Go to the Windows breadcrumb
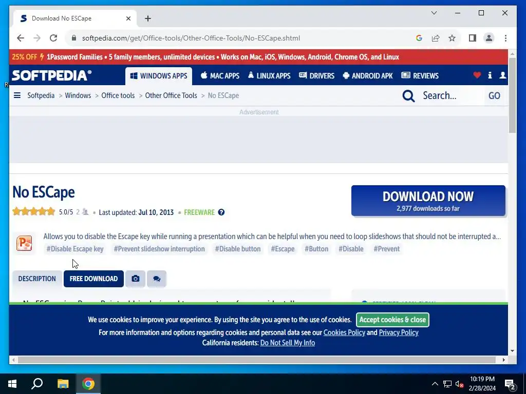Screen dimensions: 526x394 (x=78, y=95)
